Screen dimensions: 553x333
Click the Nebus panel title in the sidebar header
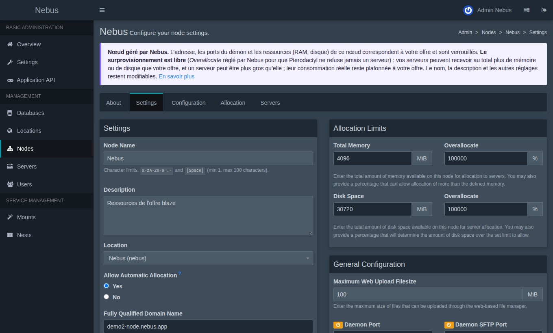coord(47,10)
